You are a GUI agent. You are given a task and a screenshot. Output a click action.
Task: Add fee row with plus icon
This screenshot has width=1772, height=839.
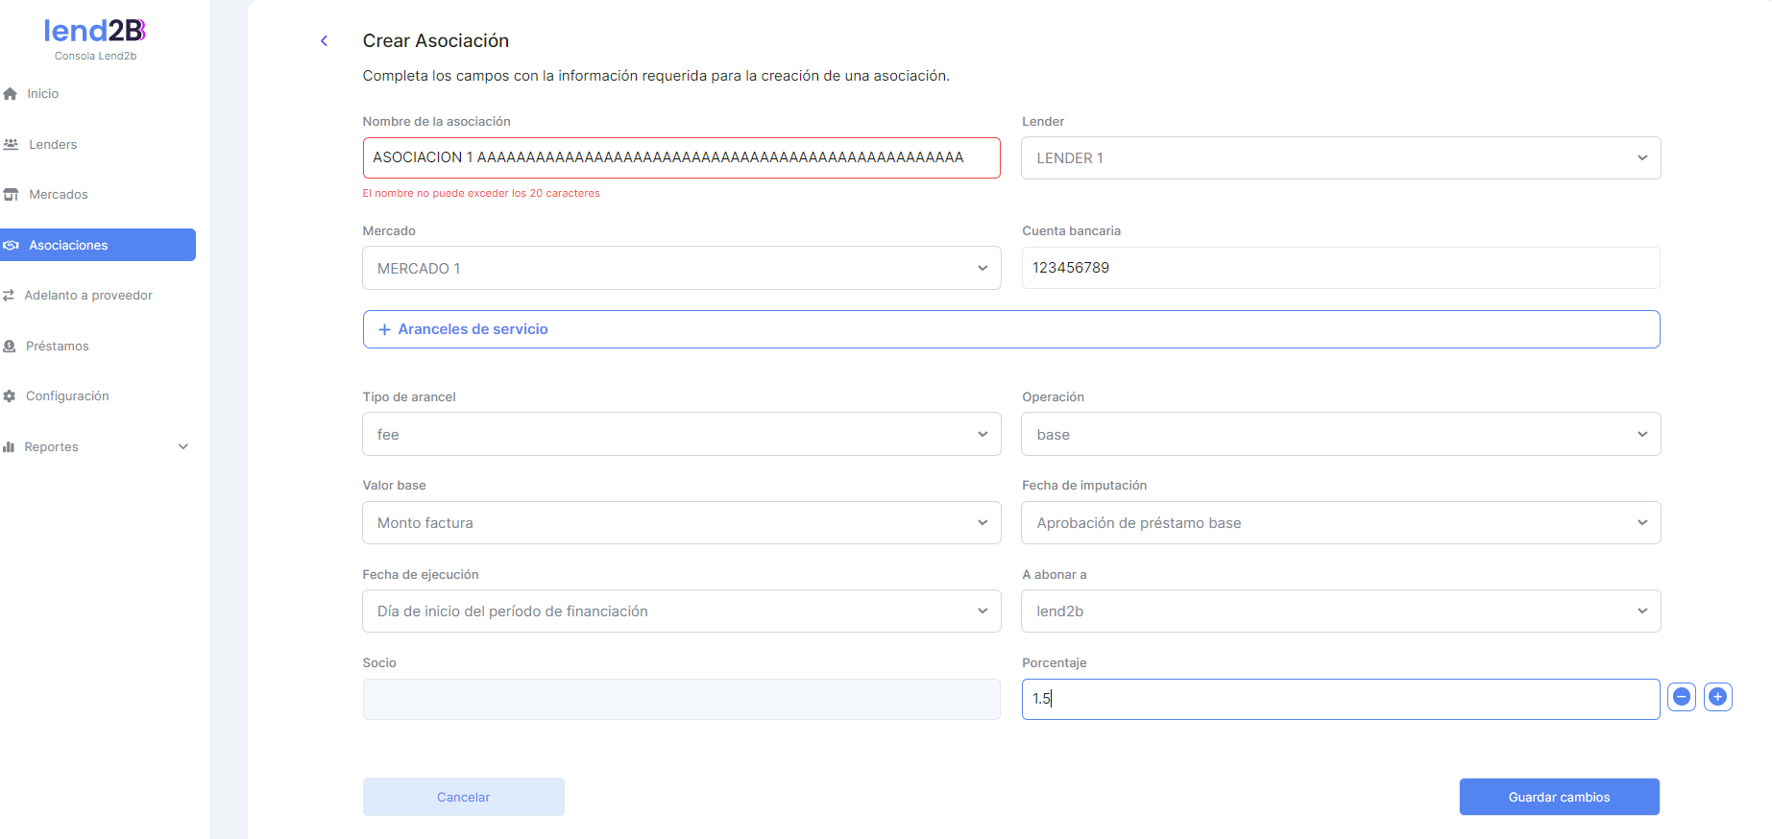pos(1718,698)
